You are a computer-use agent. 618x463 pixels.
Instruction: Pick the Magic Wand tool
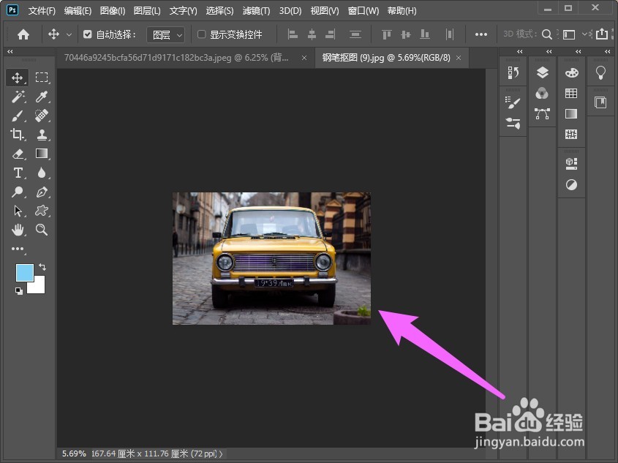click(18, 97)
